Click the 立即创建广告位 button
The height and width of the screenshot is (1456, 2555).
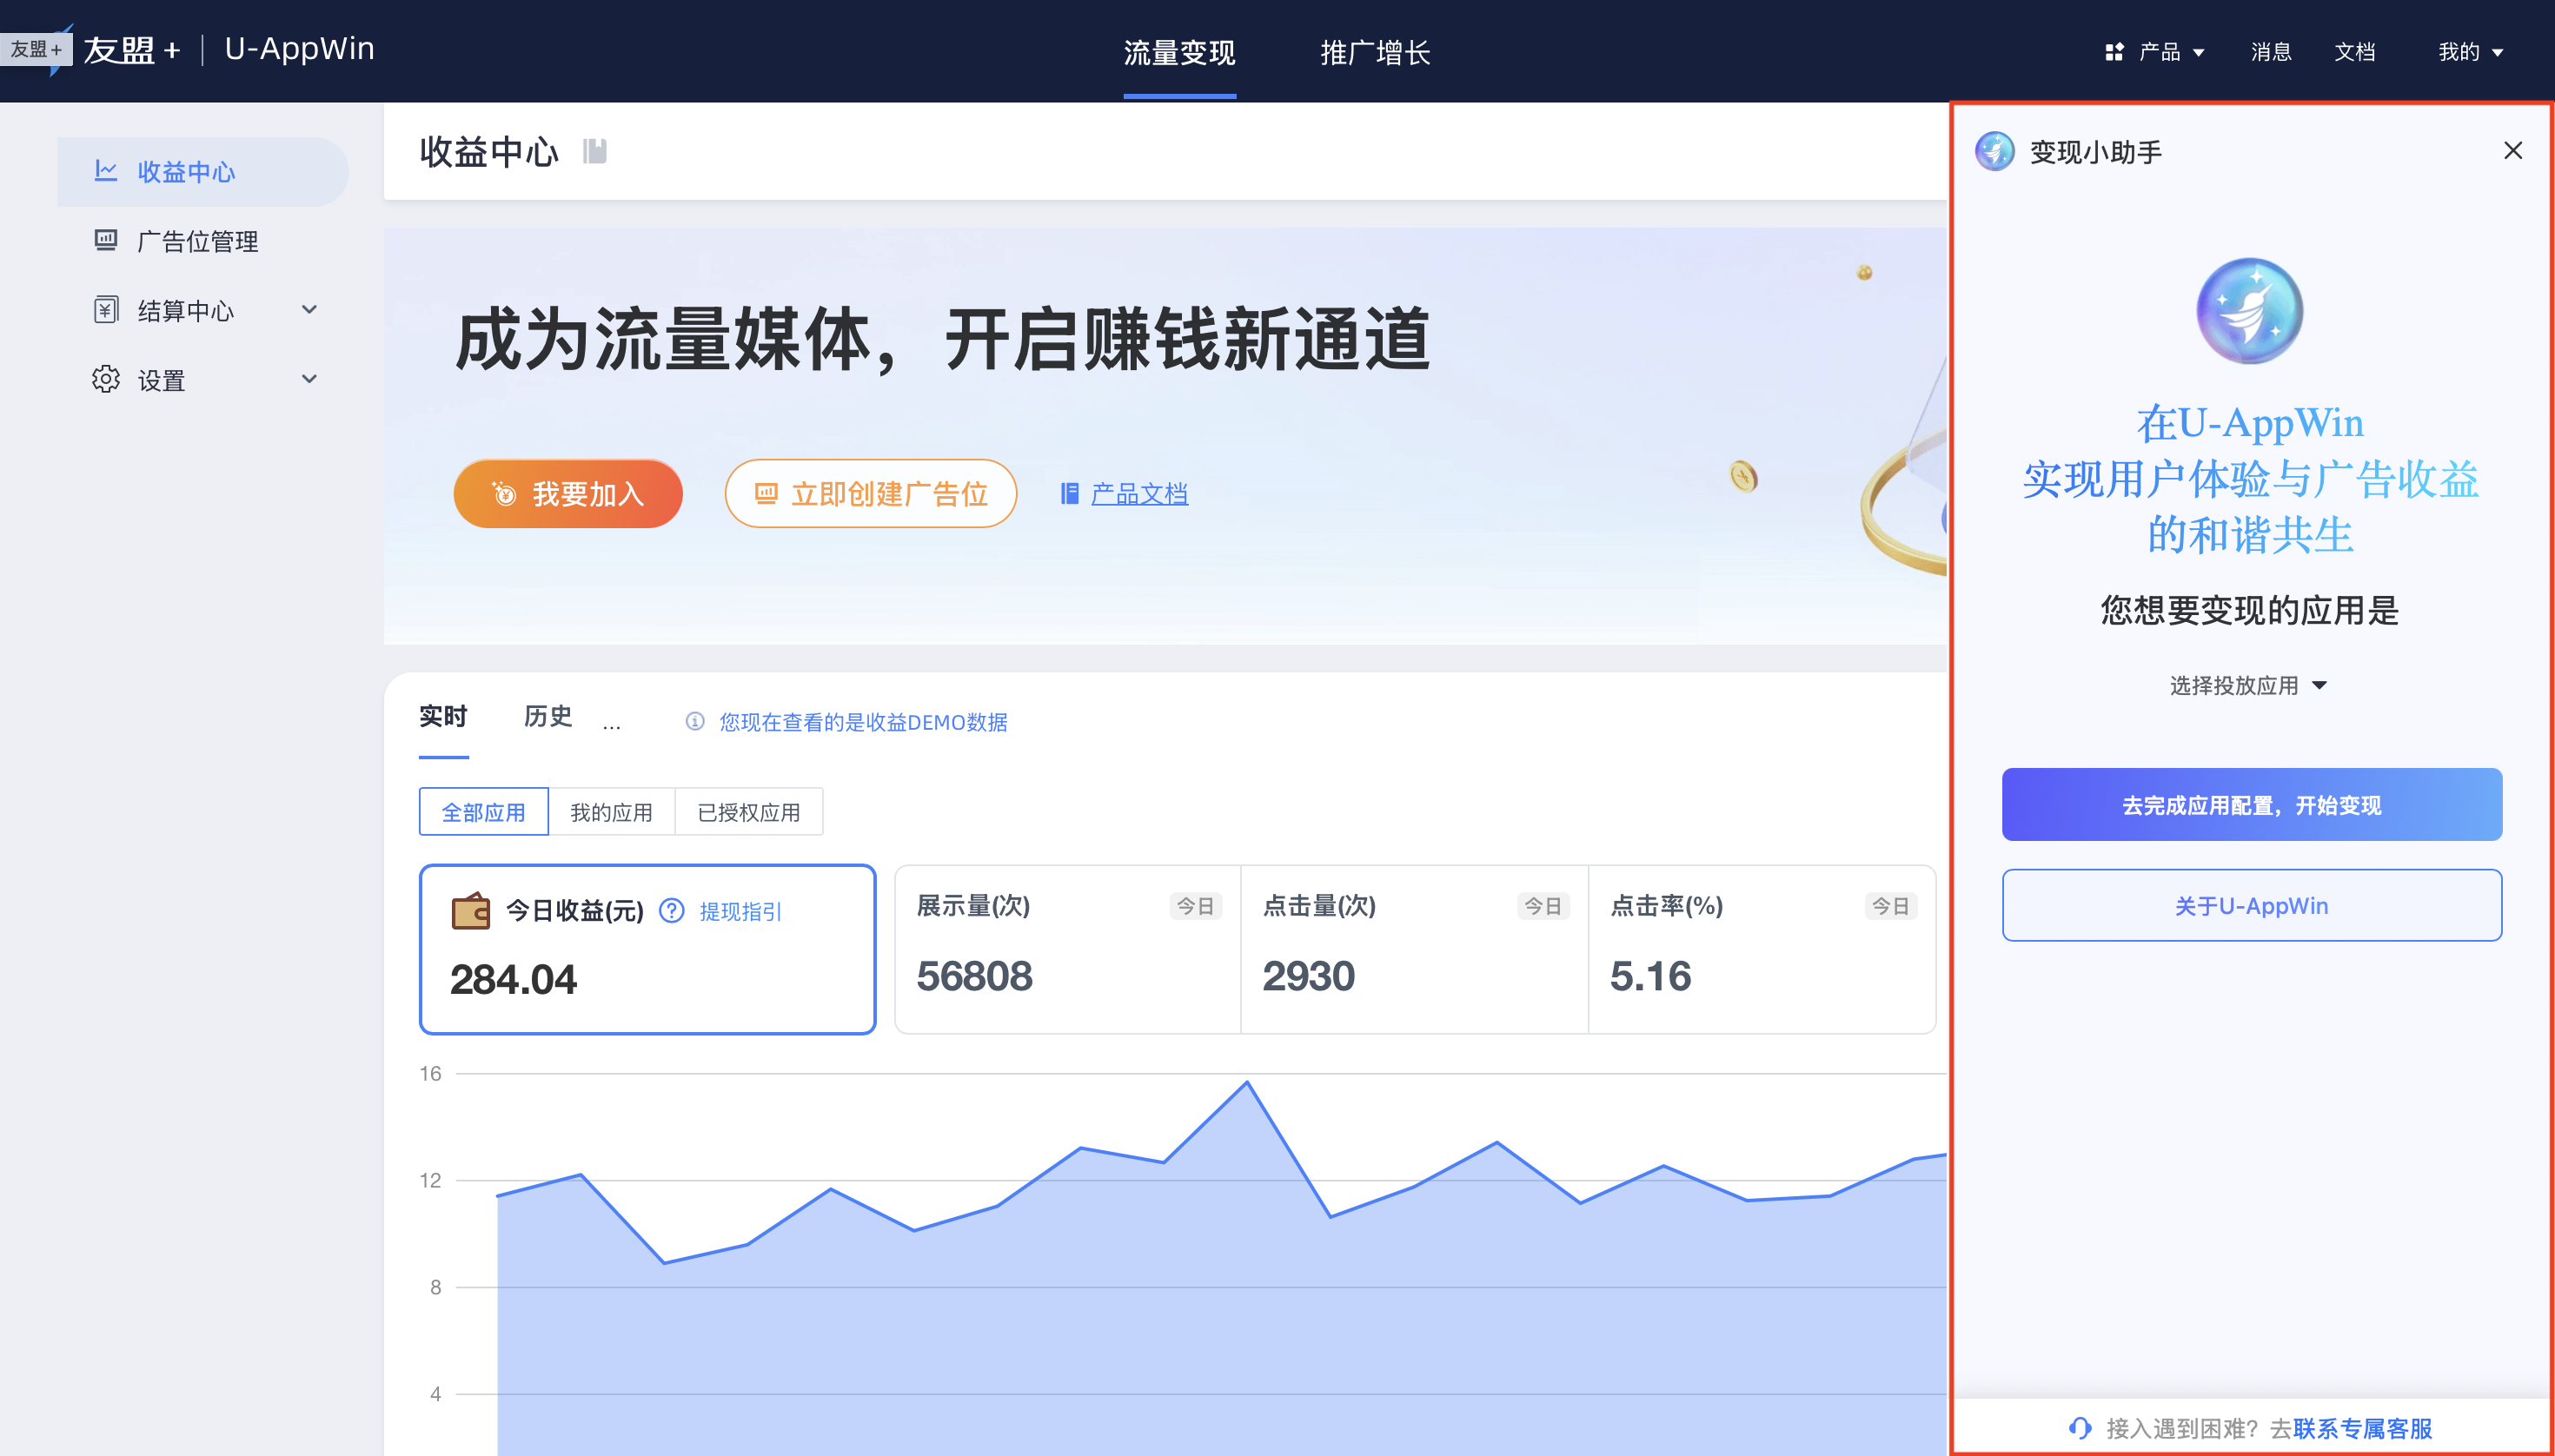[872, 494]
